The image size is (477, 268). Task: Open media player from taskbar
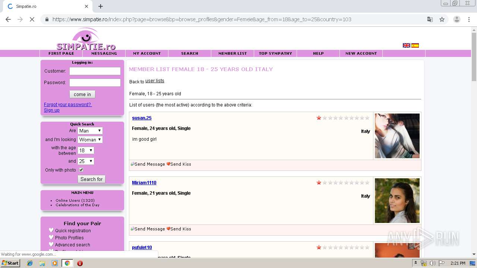coord(55,263)
